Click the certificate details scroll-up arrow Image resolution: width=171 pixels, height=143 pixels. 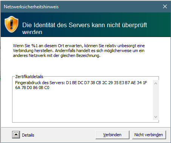pos(156,83)
